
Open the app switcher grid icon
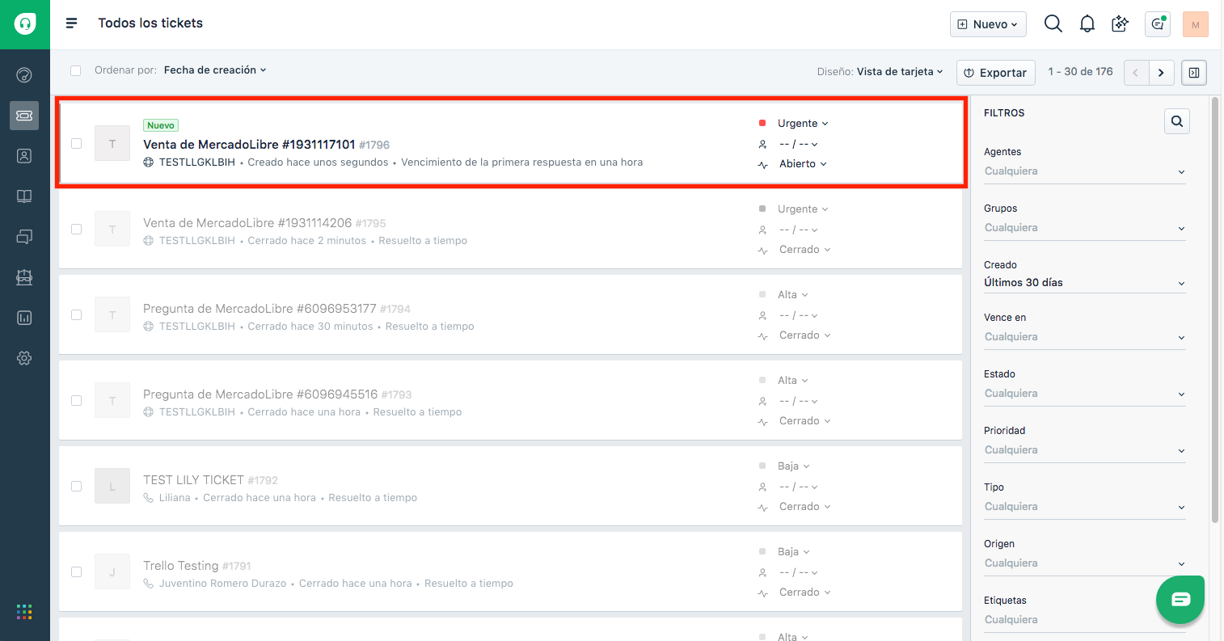point(24,612)
